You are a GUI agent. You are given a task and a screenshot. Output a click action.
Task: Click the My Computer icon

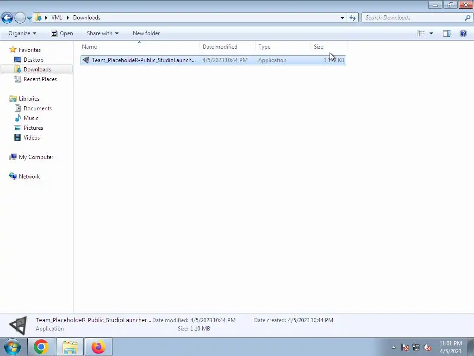tap(12, 157)
